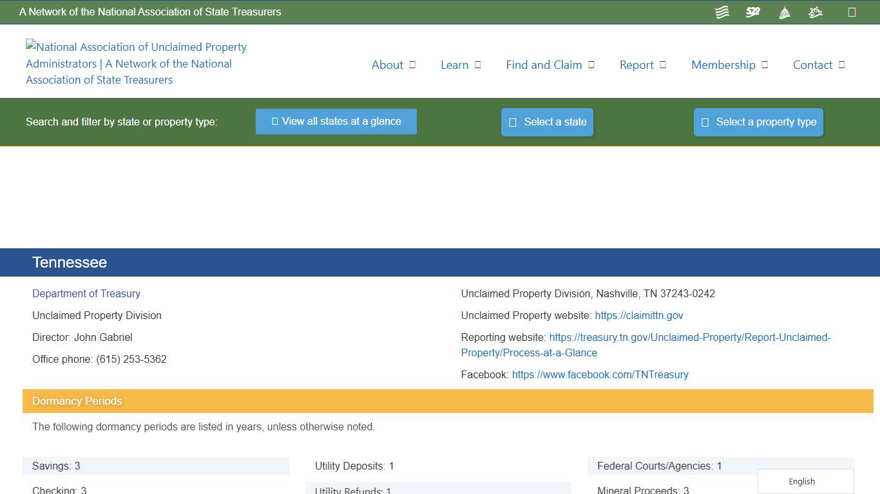Click the list icon on Select a property type
880x494 pixels.
point(705,122)
